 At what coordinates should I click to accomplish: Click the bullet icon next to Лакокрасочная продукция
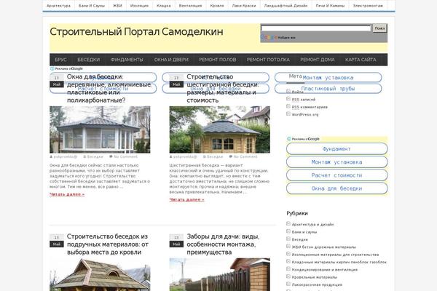[288, 284]
